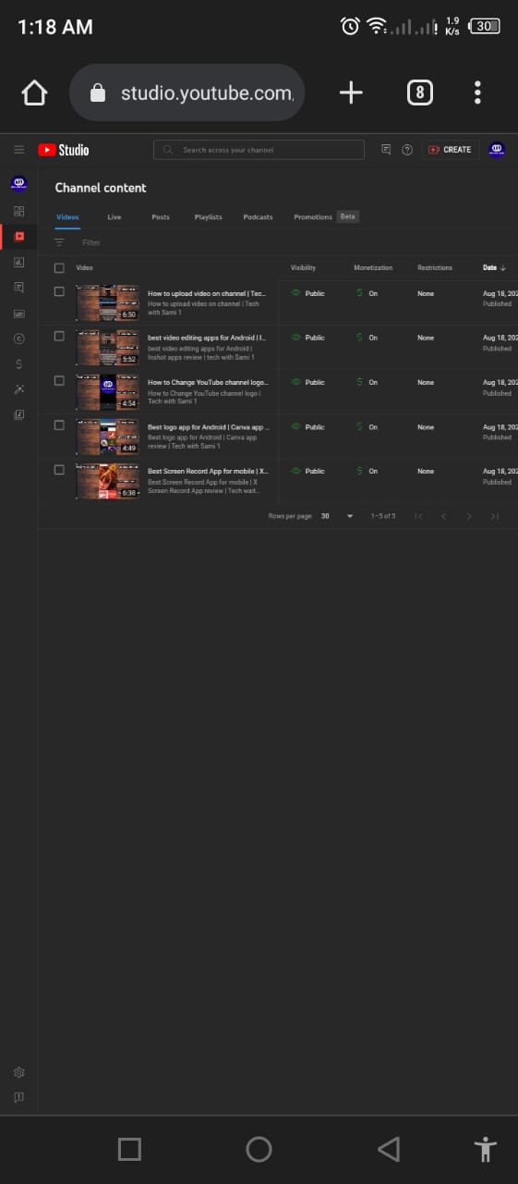Viewport: 518px width, 1184px height.
Task: Switch to the Posts tab
Action: 161,217
